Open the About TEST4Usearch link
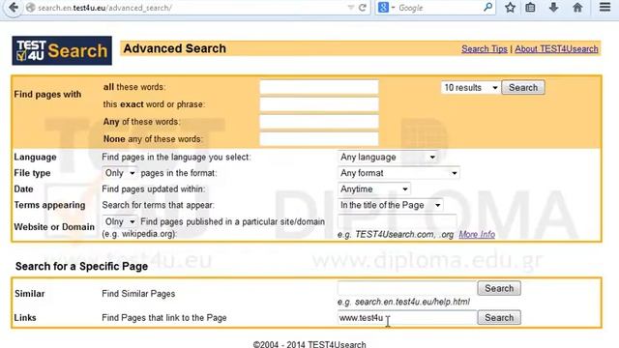Screen dimensions: 619x348 pos(556,49)
